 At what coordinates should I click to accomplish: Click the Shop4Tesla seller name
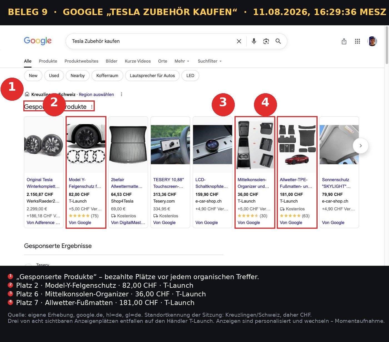tap(122, 201)
